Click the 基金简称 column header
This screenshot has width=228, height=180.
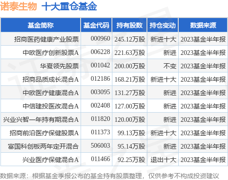pos(41,25)
